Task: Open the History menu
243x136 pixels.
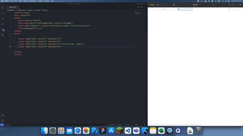Action: pos(25,1)
